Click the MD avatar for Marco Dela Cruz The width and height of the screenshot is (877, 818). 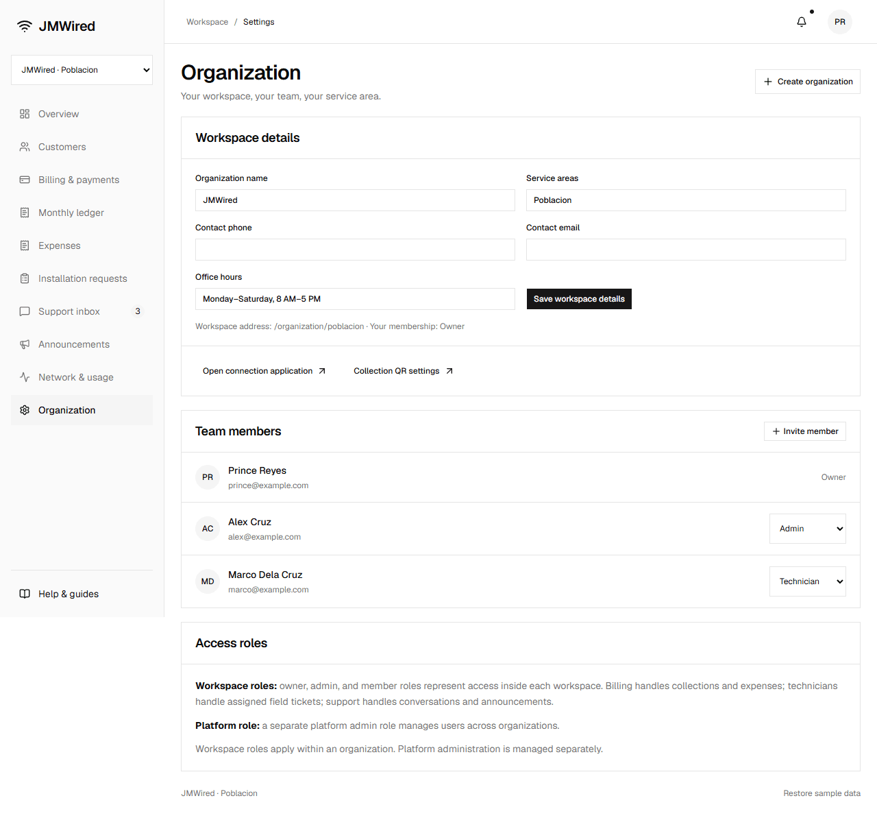[208, 581]
